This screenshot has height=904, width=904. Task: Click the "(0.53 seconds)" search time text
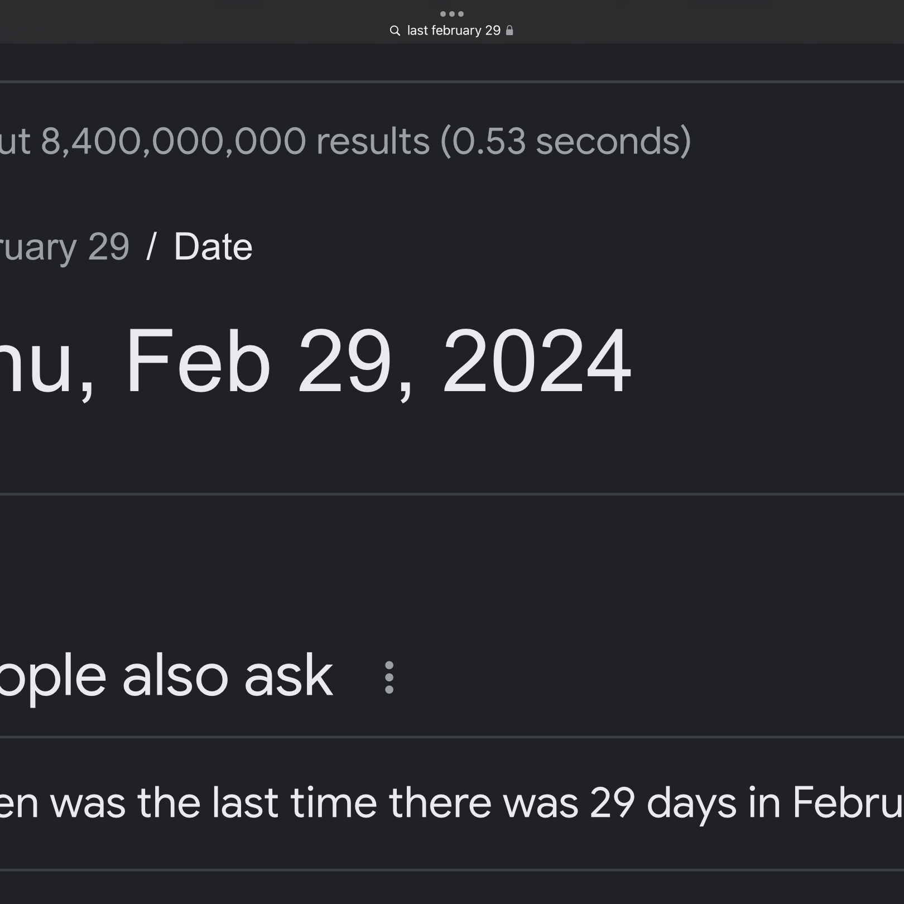click(565, 141)
